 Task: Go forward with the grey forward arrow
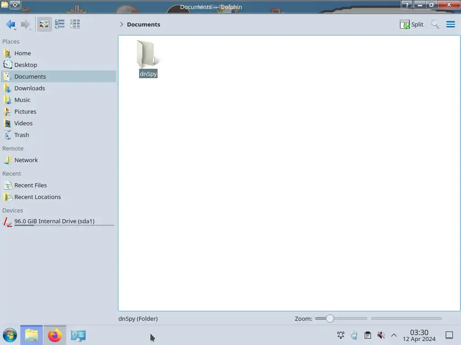click(x=26, y=24)
